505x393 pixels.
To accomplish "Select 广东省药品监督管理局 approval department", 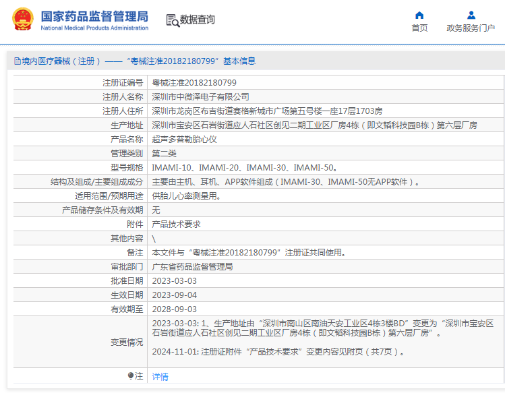I will (x=192, y=267).
